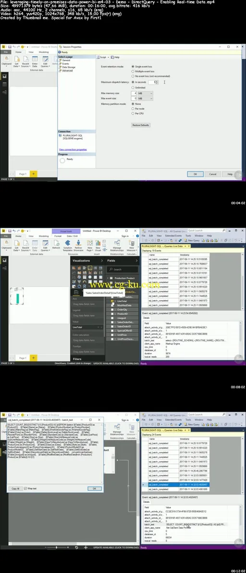The image size is (246, 573).
Task: Click the Max event size value field
Action: 134,98
